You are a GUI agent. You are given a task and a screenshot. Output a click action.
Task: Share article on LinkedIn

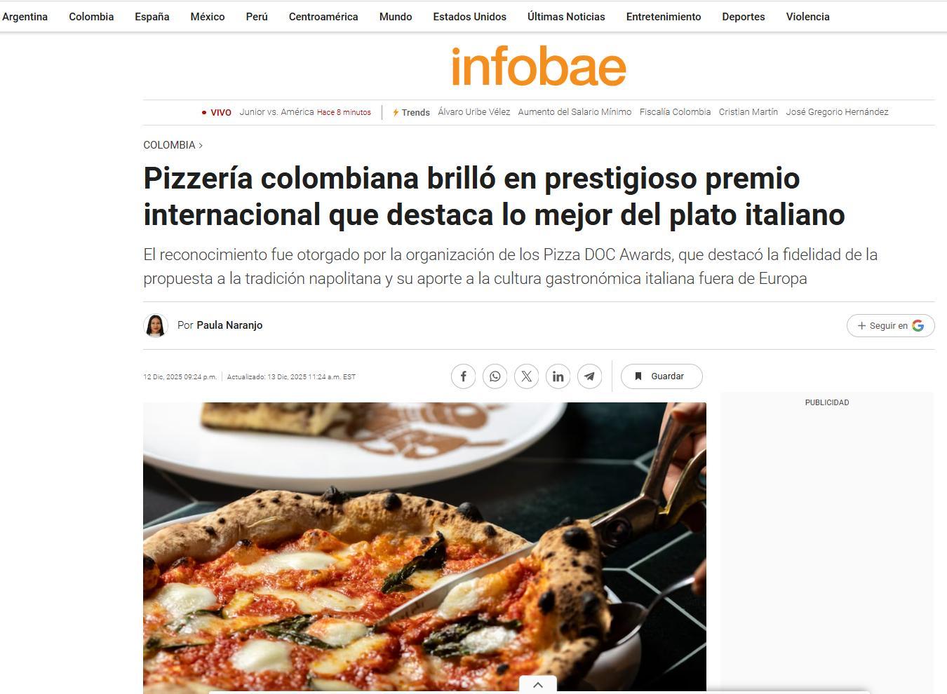tap(558, 376)
